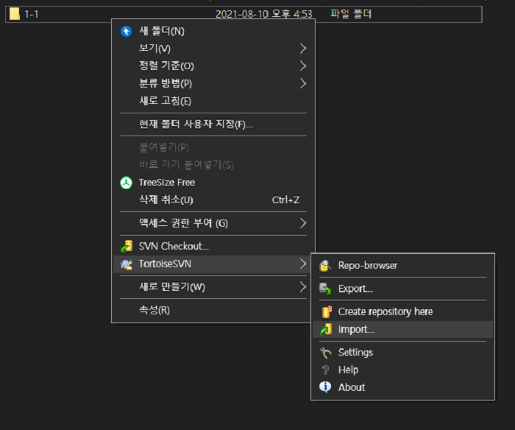This screenshot has height=430, width=515.
Task: Select 삭제 취소(U) undo delete
Action: [x=213, y=200]
